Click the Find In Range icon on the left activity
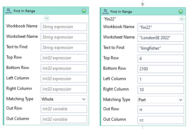 (9, 11)
